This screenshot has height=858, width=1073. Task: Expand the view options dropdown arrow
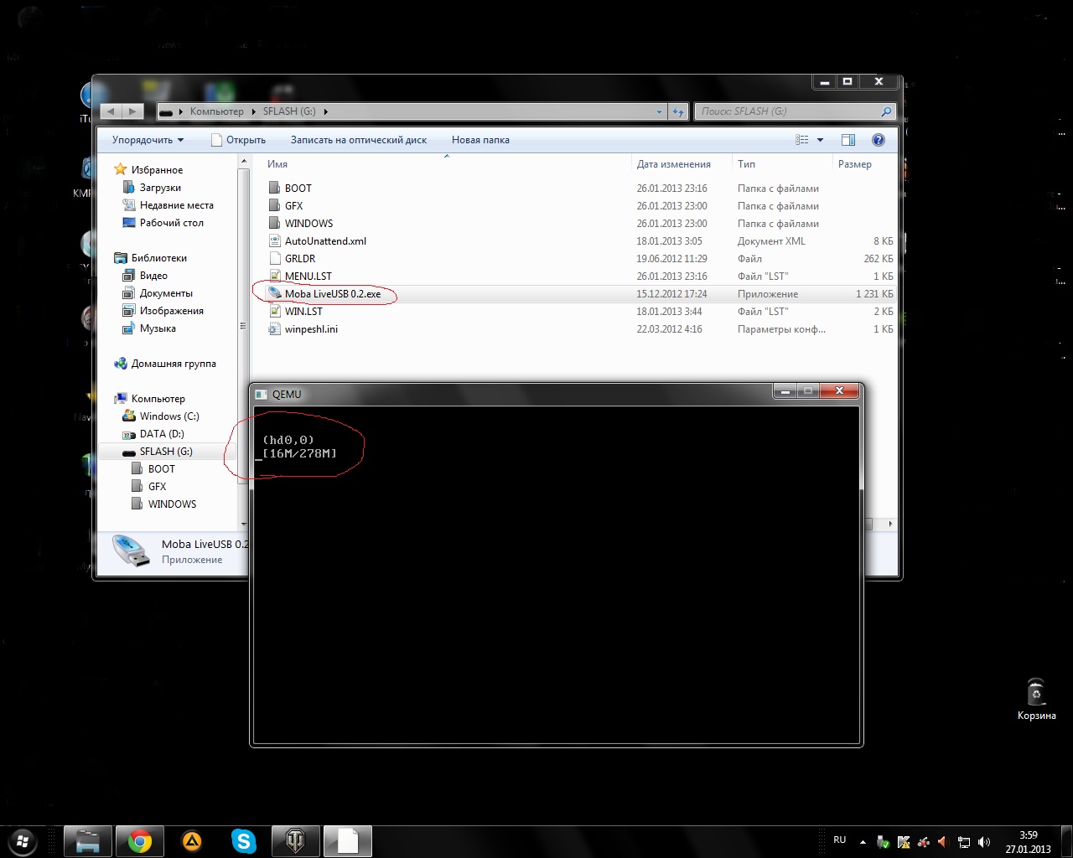pos(820,140)
